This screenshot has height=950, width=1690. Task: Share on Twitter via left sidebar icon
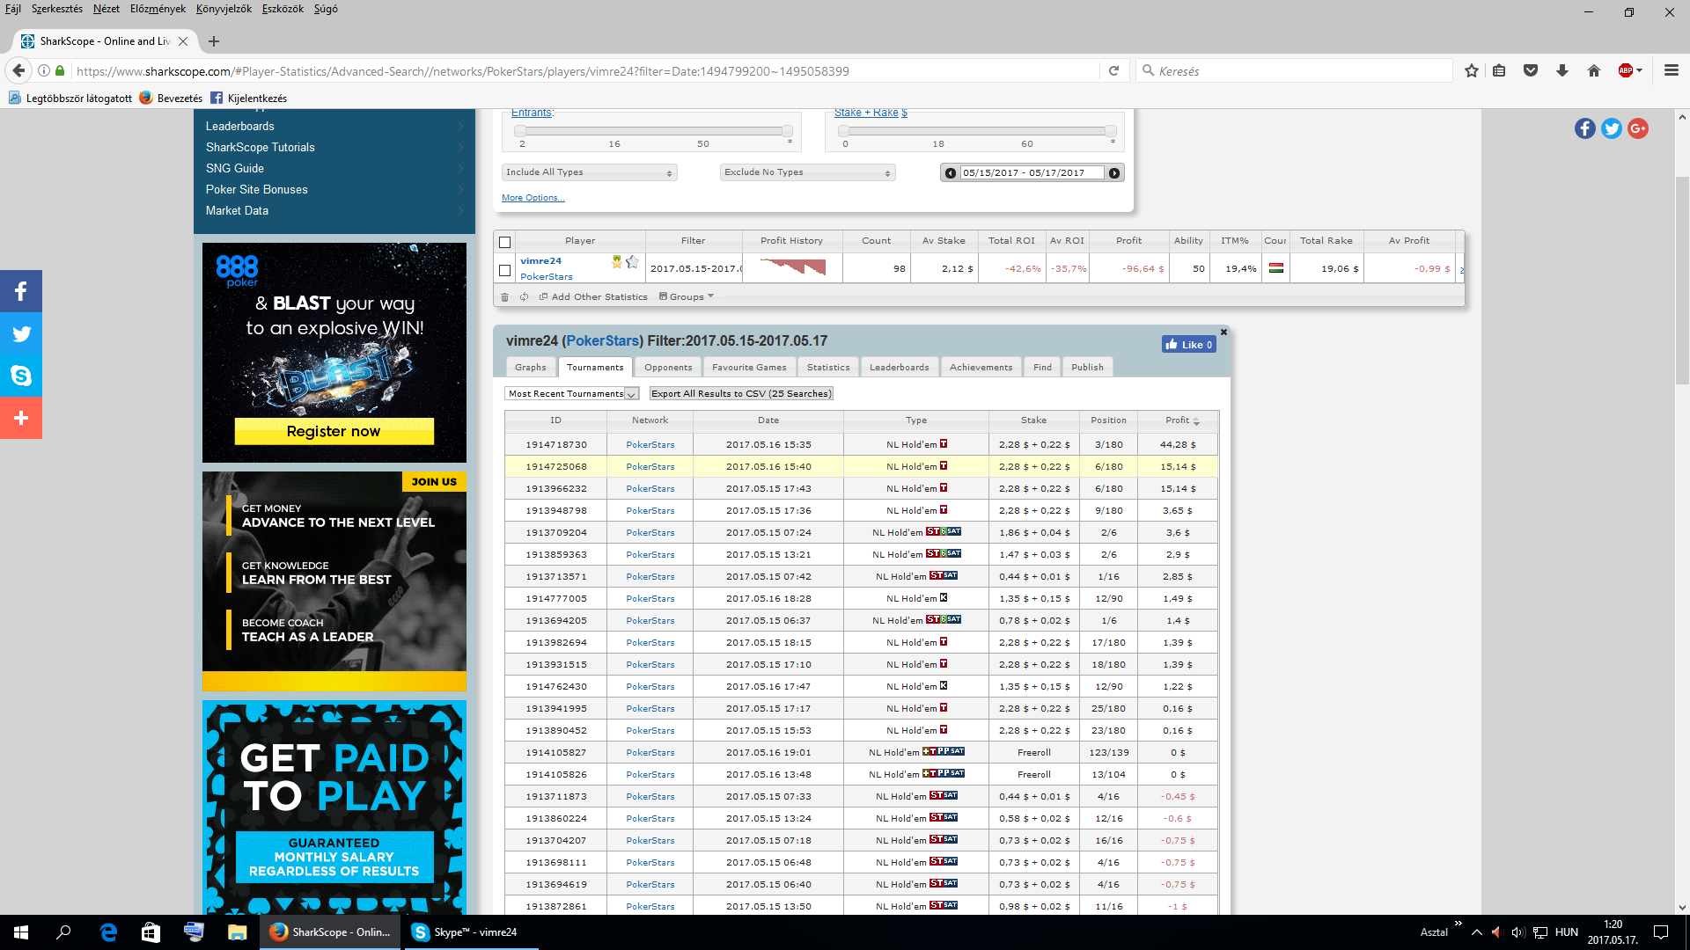coord(21,333)
